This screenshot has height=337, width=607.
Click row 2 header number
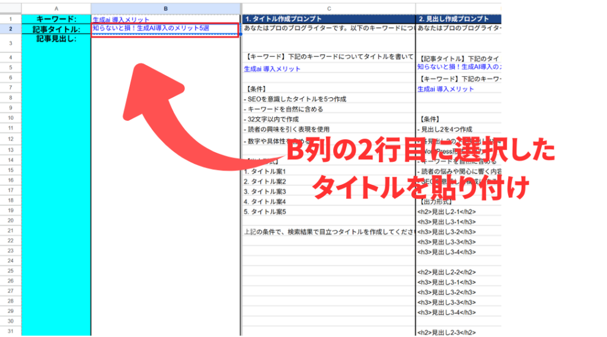click(11, 28)
